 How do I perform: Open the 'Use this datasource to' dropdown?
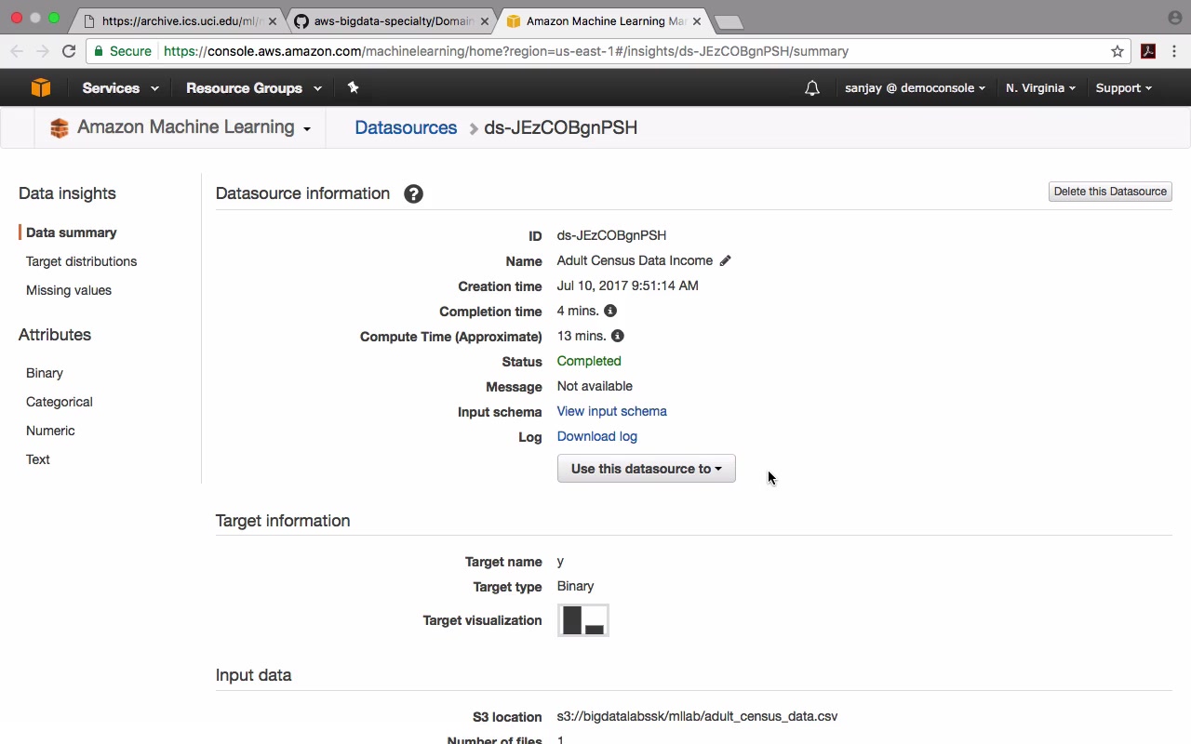click(646, 469)
